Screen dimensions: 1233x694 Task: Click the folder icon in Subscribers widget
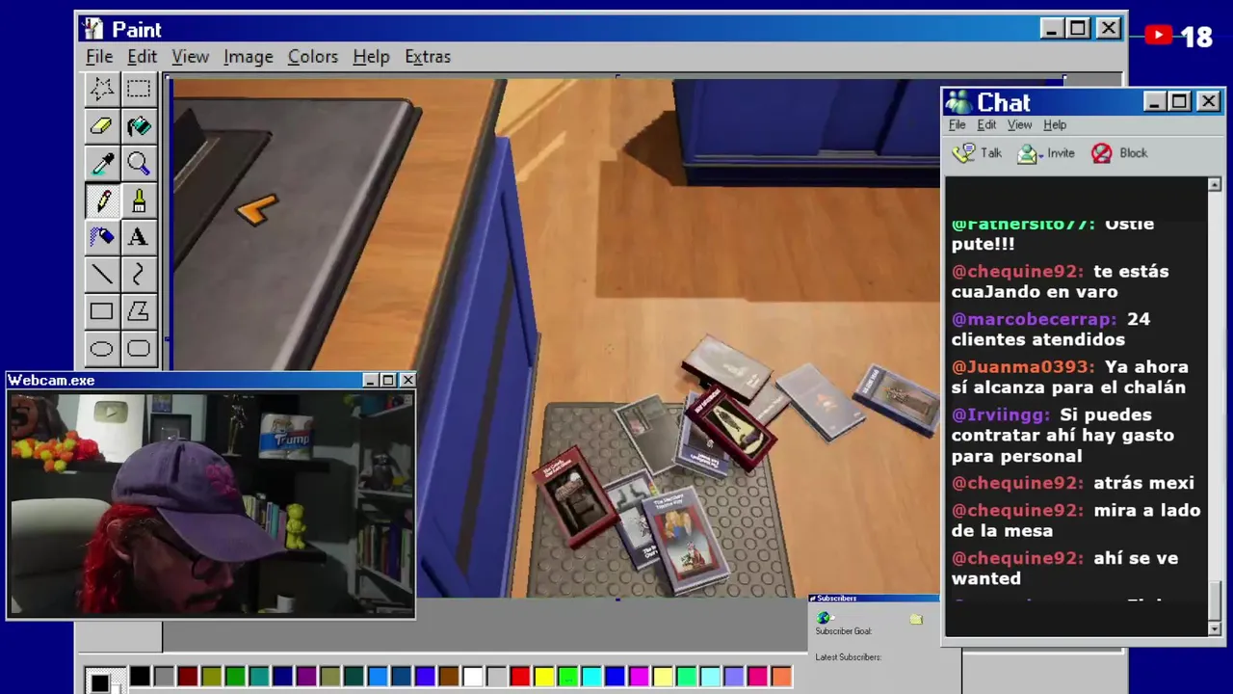[x=916, y=619]
